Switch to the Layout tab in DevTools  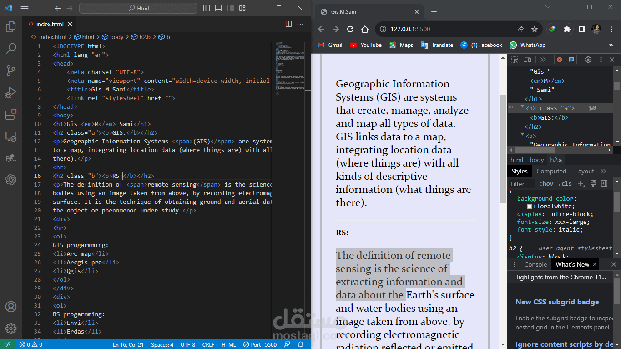tap(585, 171)
